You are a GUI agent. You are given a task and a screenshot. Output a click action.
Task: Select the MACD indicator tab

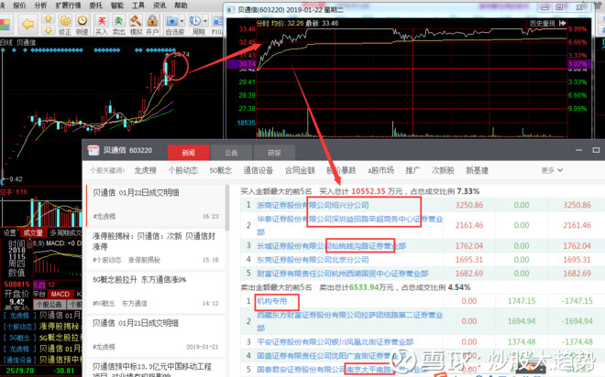pyautogui.click(x=60, y=295)
